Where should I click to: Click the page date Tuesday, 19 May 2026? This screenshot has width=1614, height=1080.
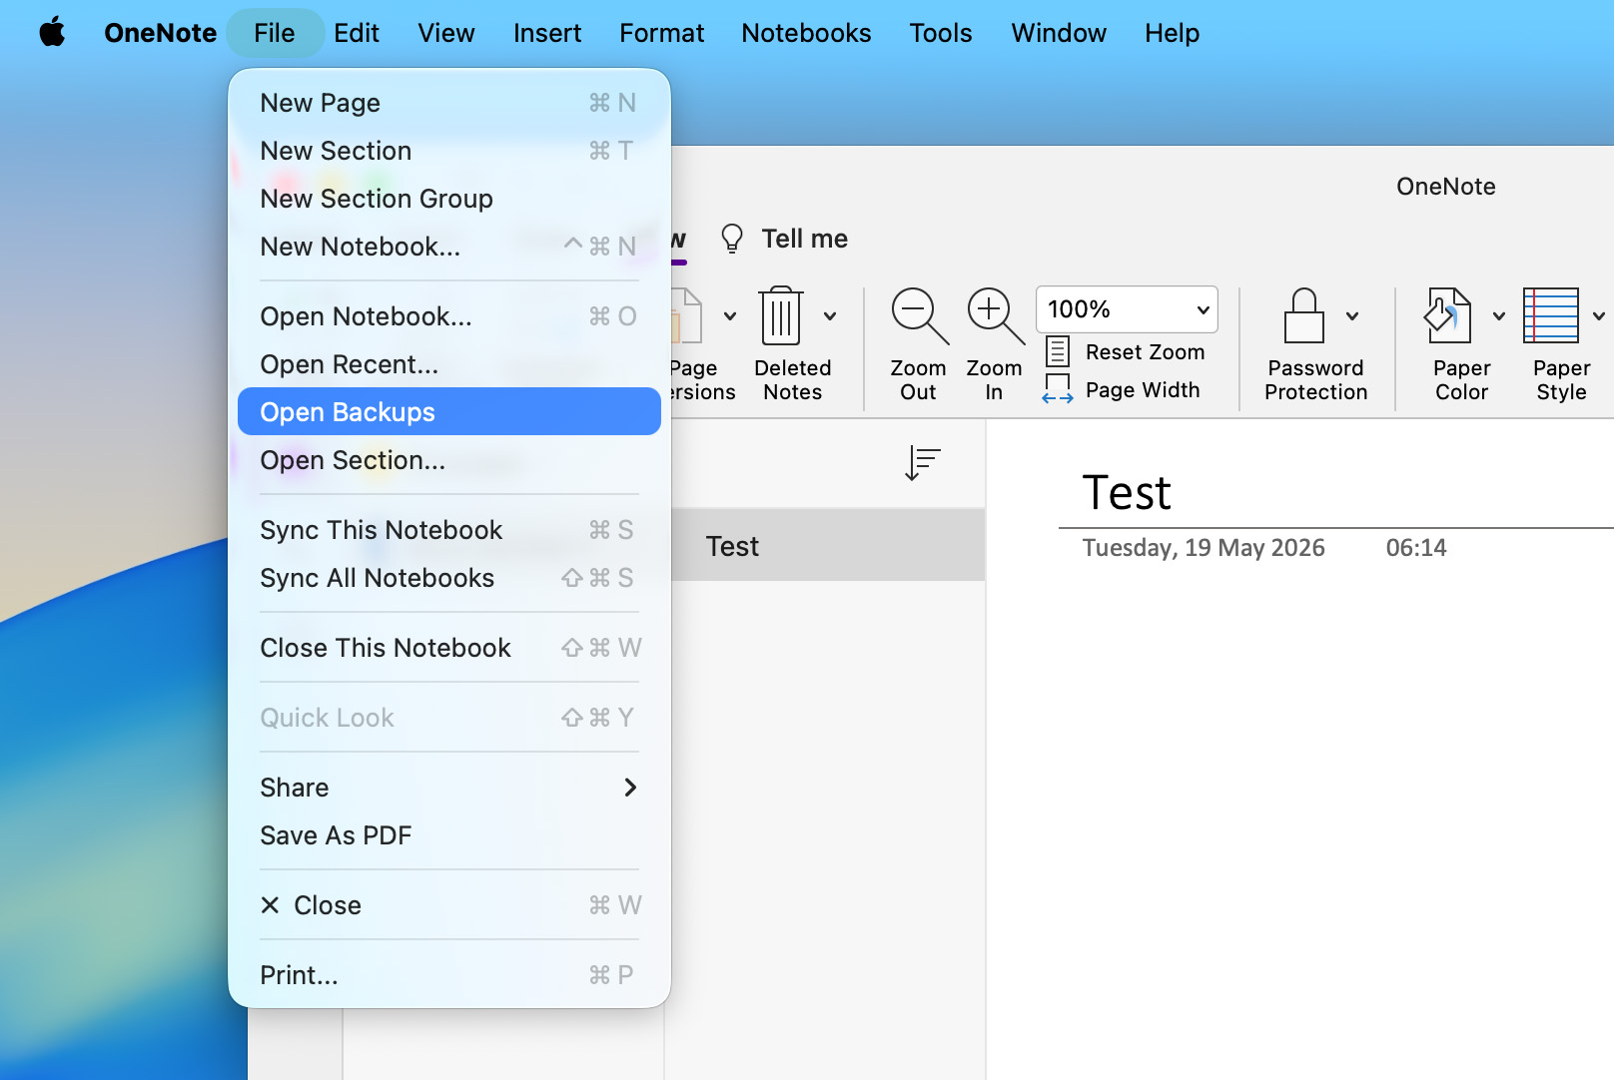(x=1204, y=548)
